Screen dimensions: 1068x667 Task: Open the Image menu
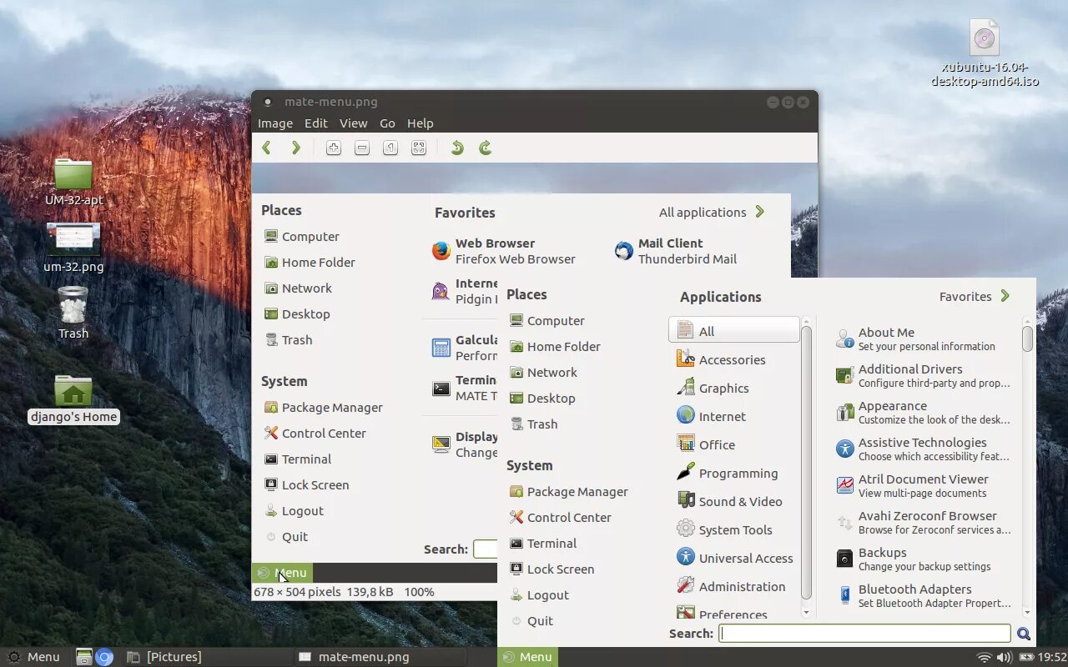tap(275, 123)
